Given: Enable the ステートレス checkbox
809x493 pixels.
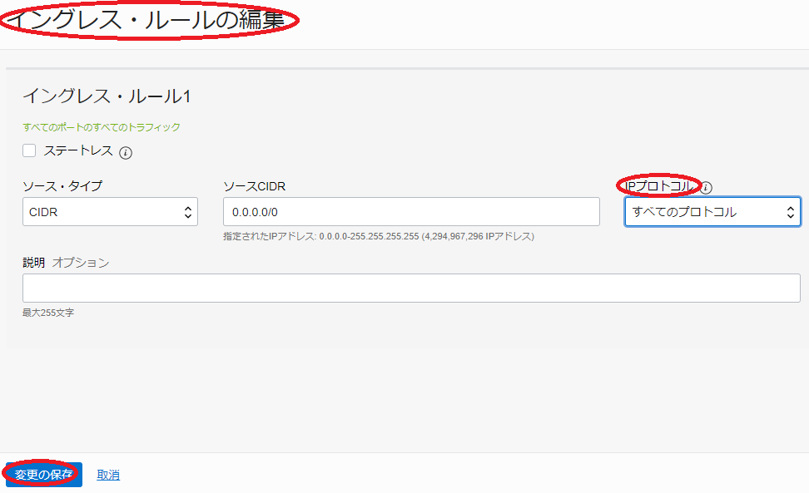Looking at the screenshot, I should coord(29,150).
